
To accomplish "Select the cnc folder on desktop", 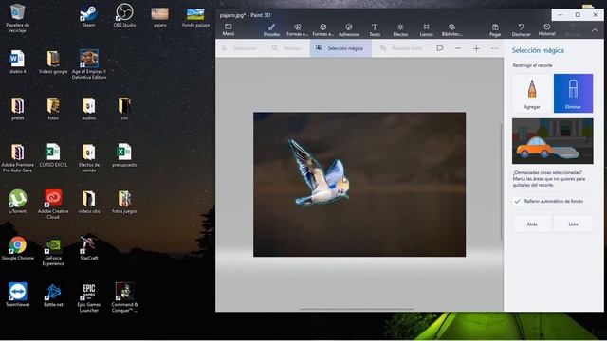I will coord(124,109).
